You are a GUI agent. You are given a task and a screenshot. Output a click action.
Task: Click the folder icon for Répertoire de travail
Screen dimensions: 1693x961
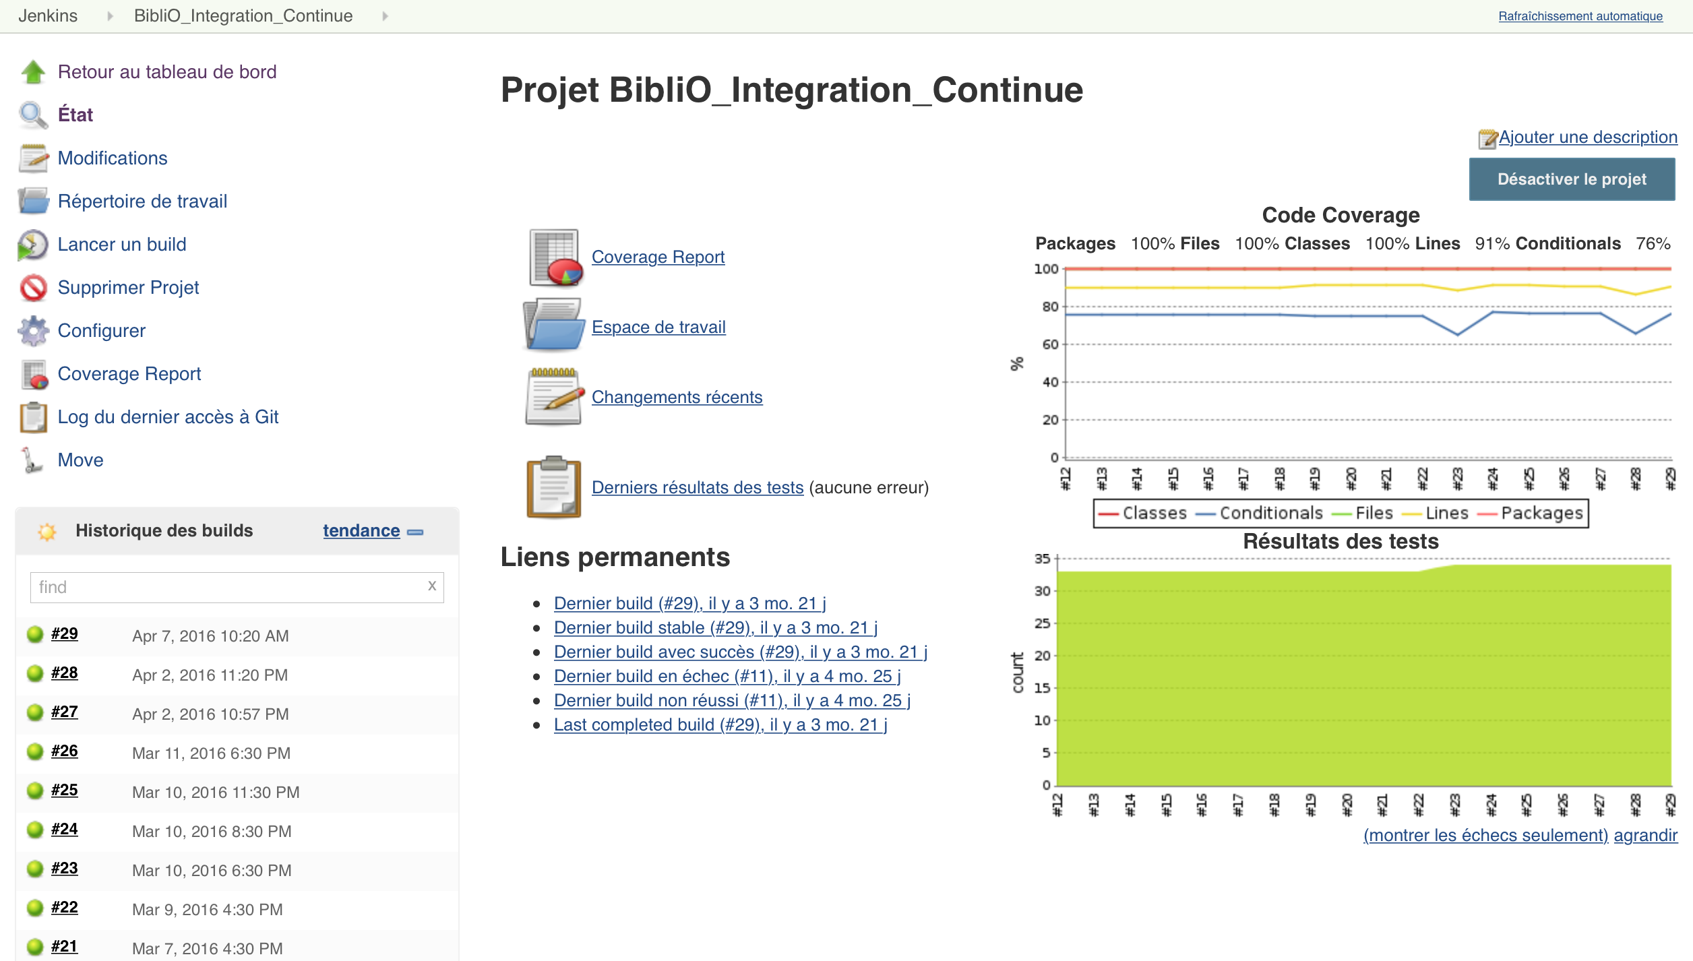[33, 201]
